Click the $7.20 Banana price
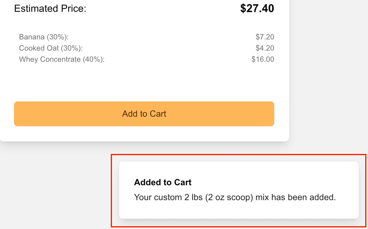 tap(265, 37)
